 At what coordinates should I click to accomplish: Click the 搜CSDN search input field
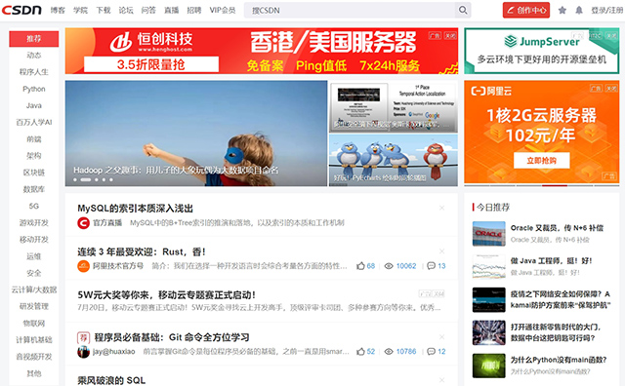click(350, 10)
